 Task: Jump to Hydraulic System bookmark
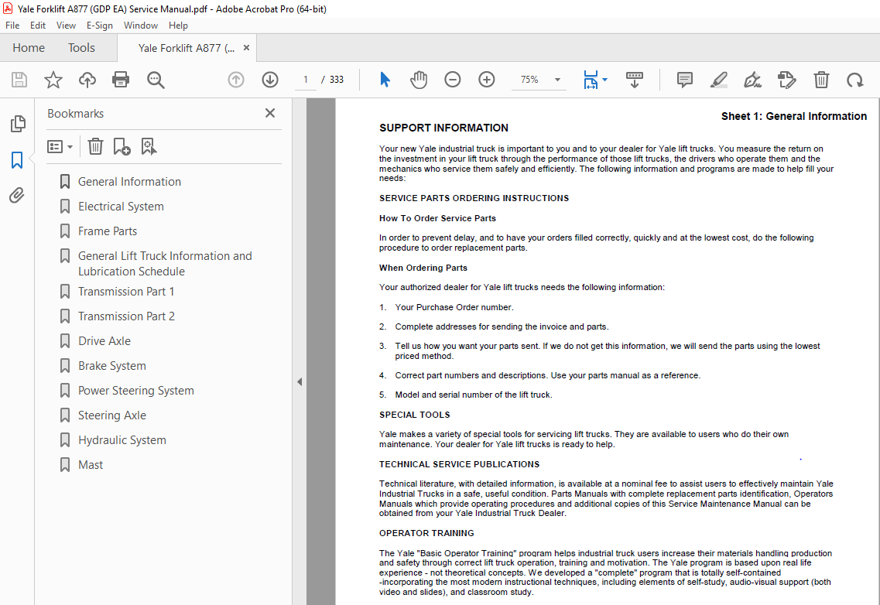pos(122,440)
